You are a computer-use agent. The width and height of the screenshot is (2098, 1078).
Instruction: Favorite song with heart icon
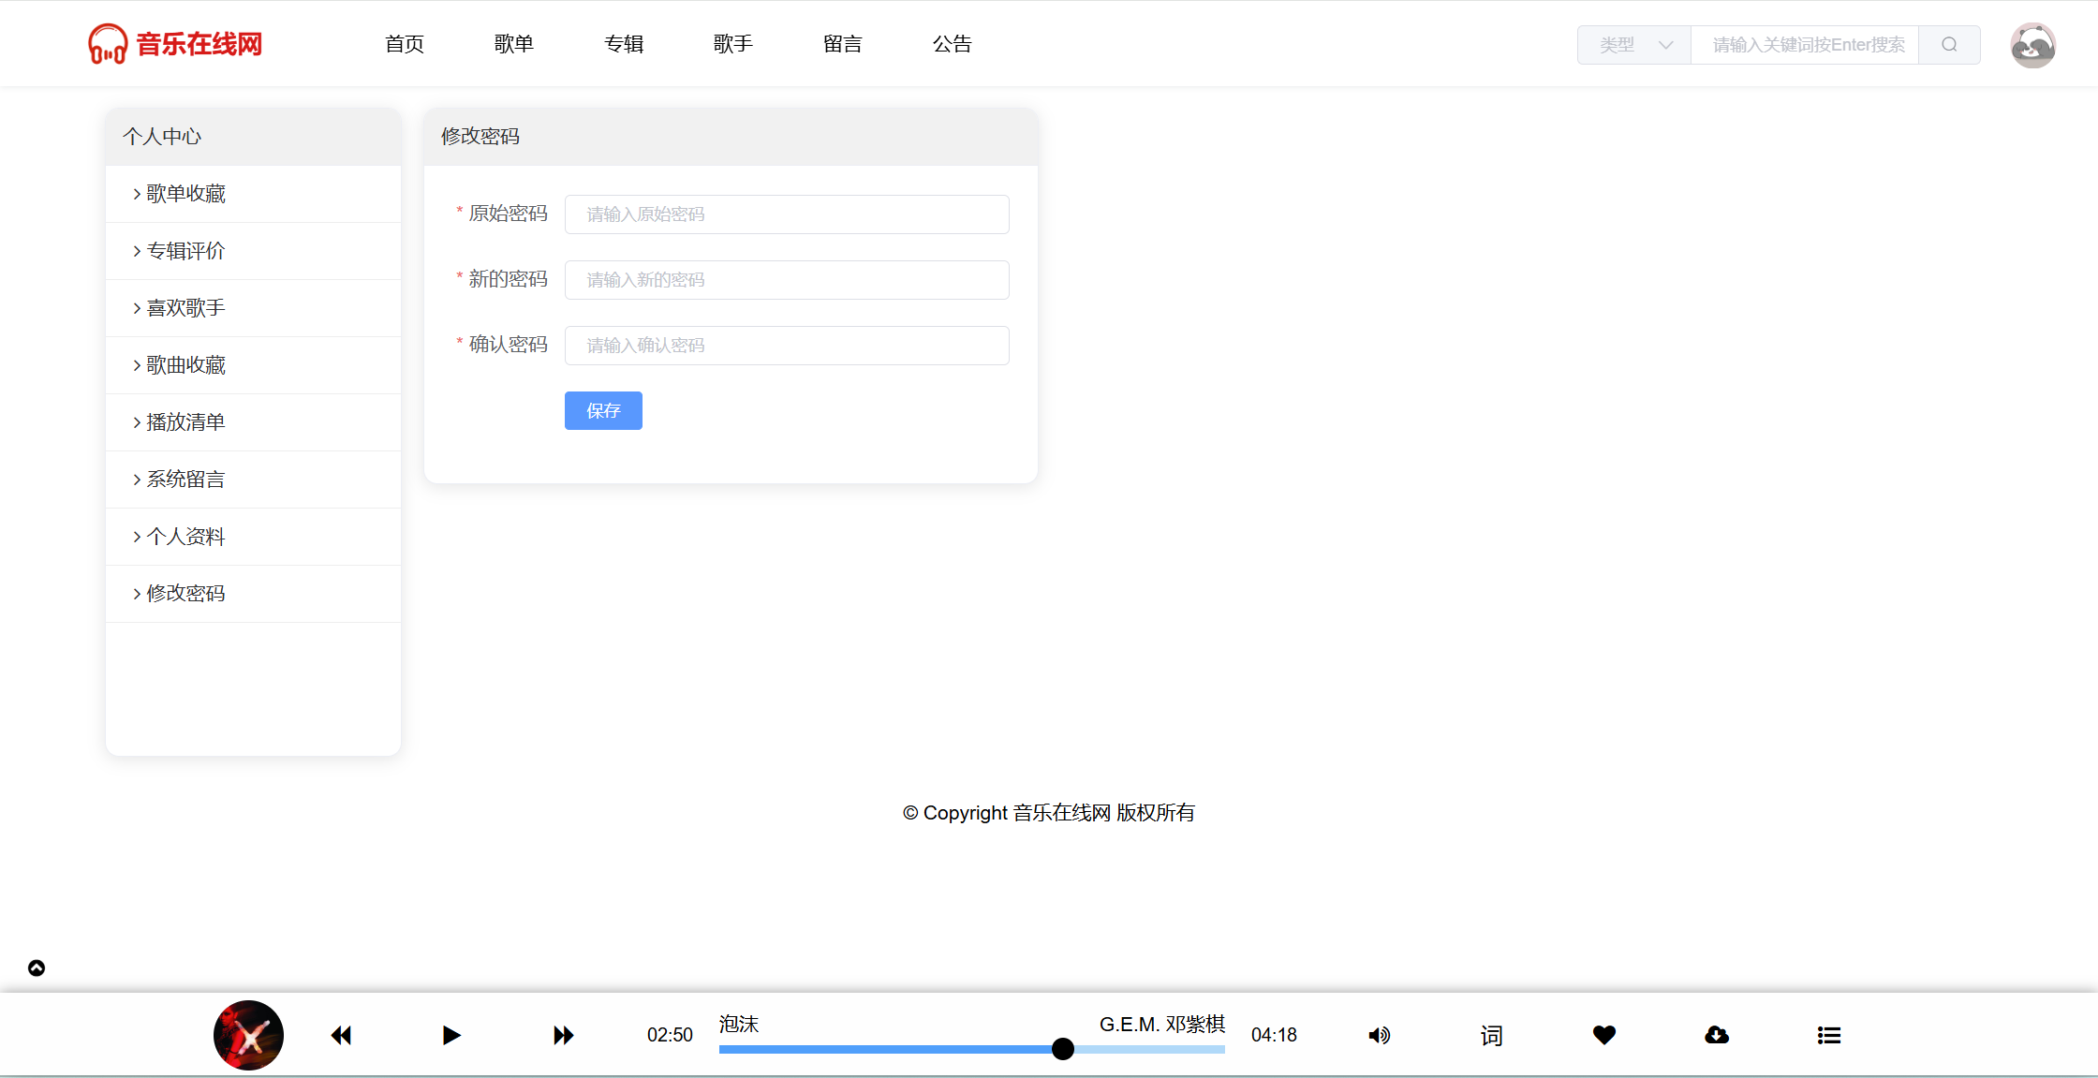[1604, 1035]
